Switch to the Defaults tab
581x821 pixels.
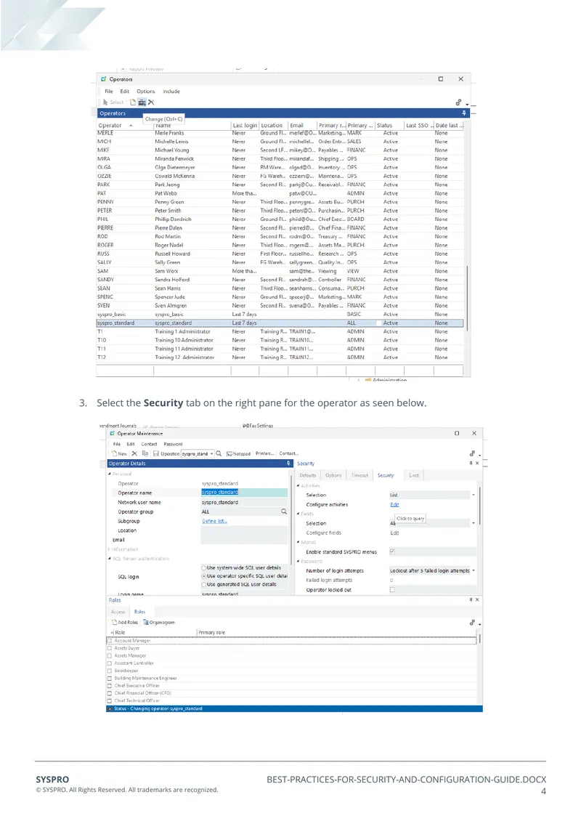[308, 475]
